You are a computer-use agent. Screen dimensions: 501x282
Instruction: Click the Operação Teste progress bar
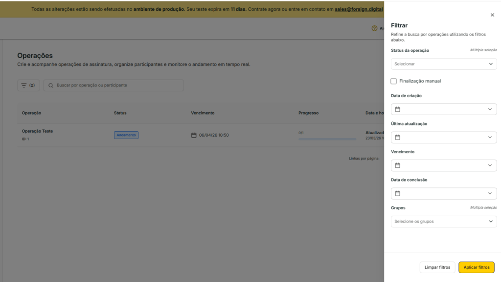(327, 139)
